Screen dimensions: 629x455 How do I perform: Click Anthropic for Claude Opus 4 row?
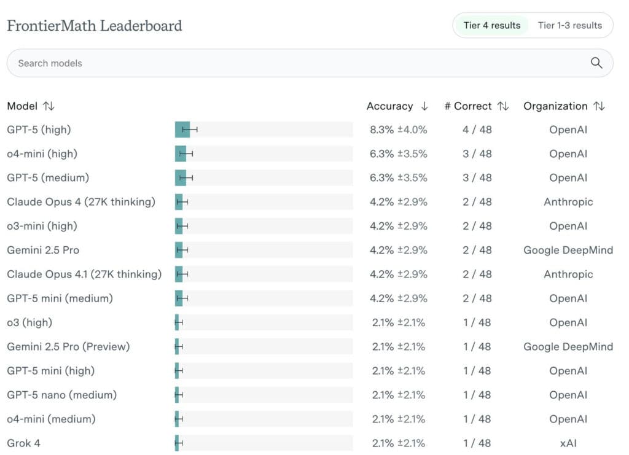[x=568, y=201]
